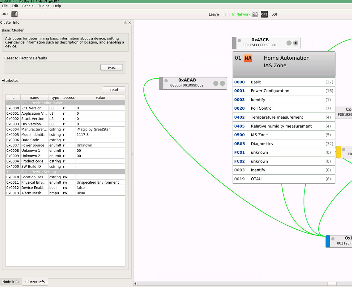Open the network settings sliders icon
This screenshot has height=287, width=352.
[255, 14]
